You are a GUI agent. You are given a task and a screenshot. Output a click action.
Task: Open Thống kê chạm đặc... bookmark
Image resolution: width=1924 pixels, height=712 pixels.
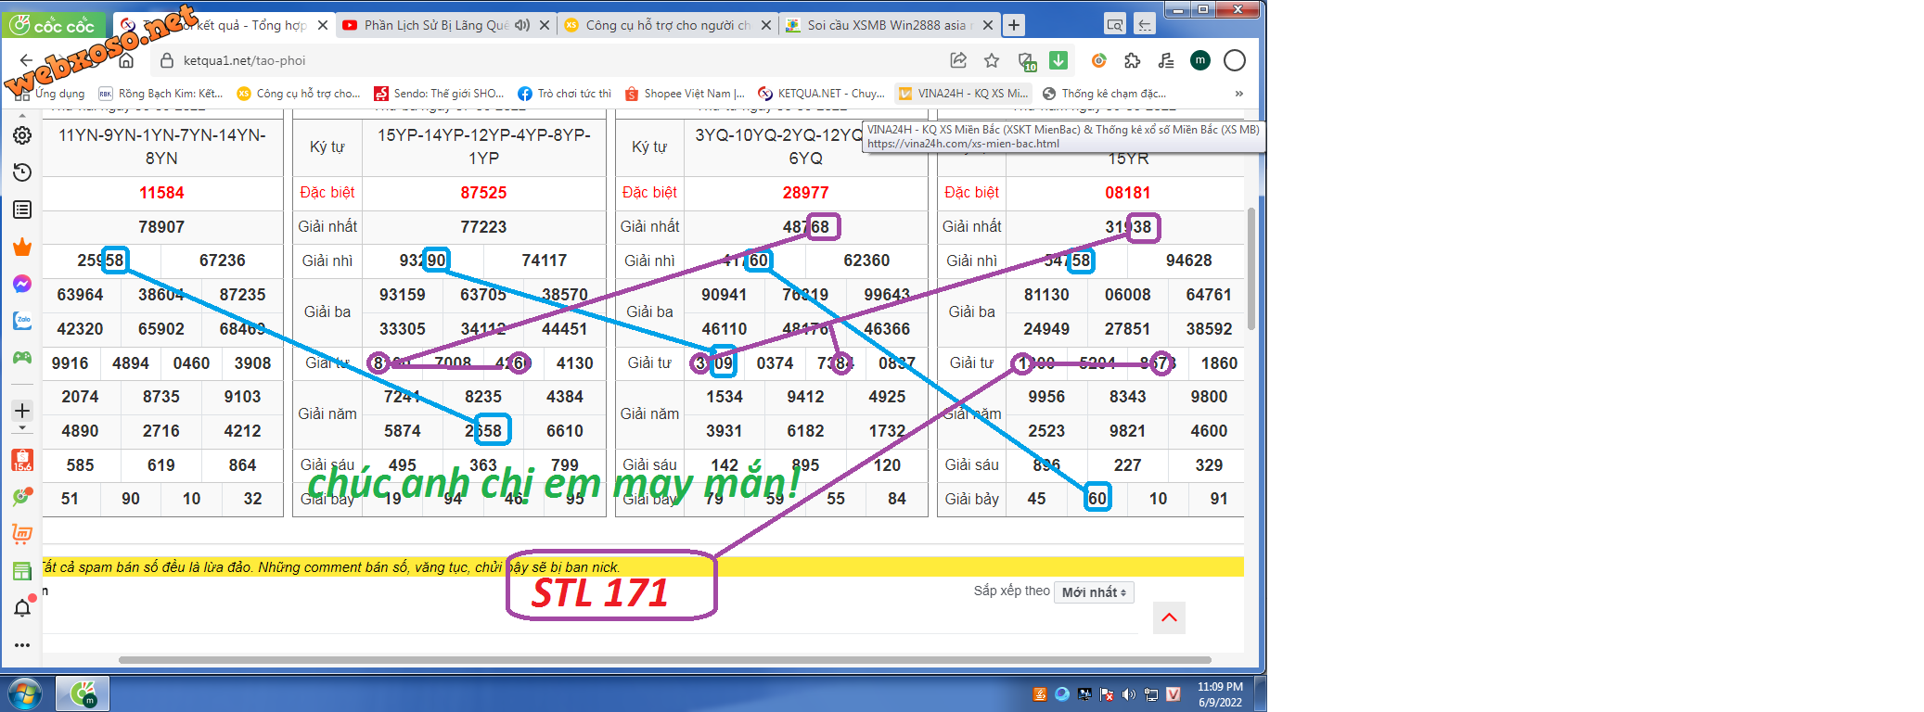coord(1104,94)
